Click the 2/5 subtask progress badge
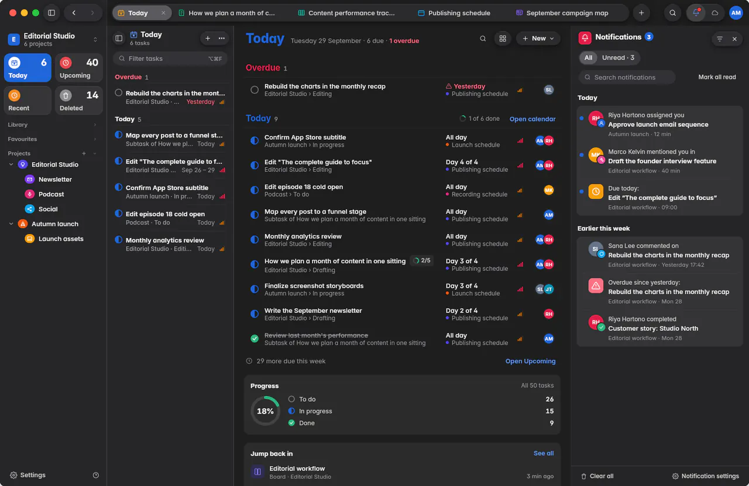Screen dimensions: 749x486 [422, 261]
